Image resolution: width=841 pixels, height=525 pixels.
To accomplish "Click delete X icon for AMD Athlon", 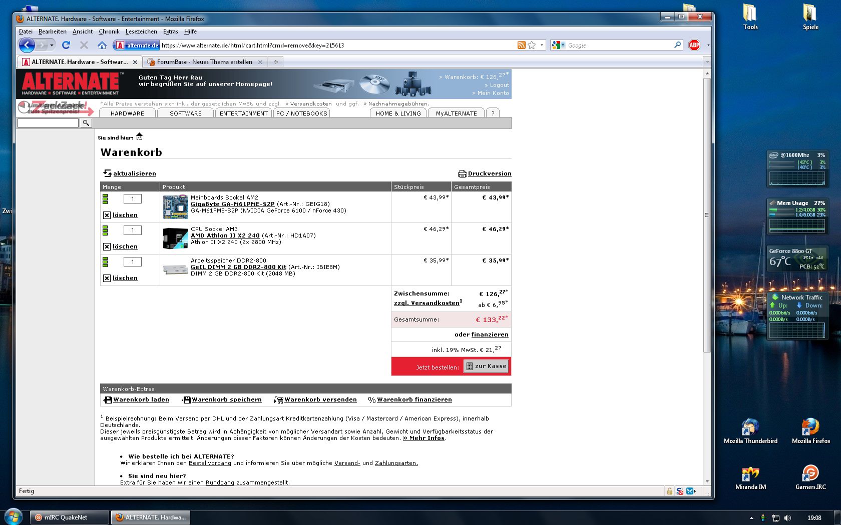I will click(x=107, y=246).
